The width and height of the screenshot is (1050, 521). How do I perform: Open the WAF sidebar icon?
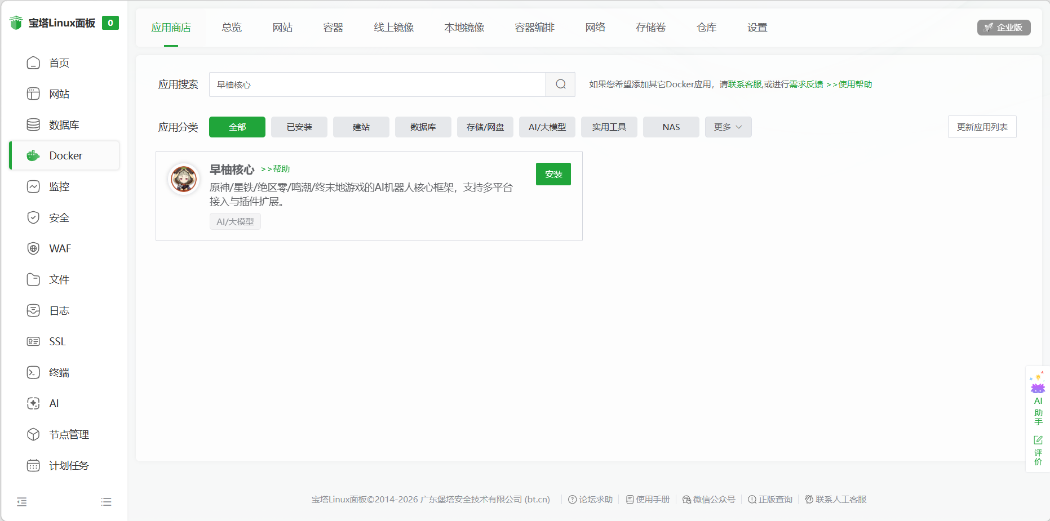tap(33, 248)
